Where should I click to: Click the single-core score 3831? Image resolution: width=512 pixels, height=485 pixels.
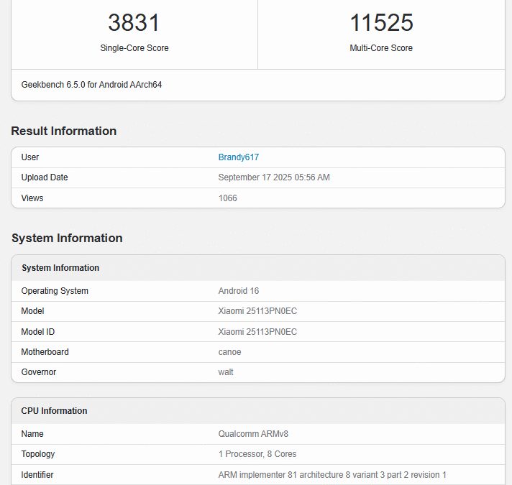pos(134,23)
